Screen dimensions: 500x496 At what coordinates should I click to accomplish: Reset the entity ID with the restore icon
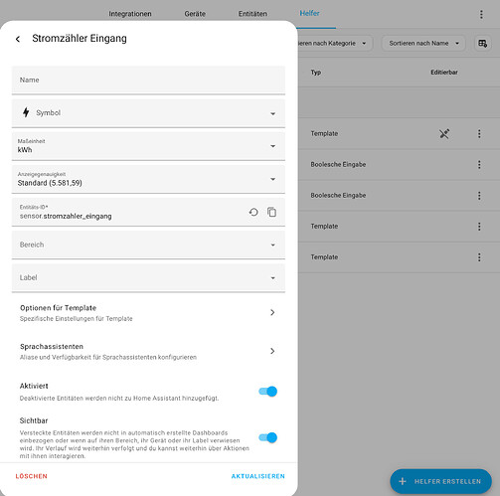(x=253, y=212)
